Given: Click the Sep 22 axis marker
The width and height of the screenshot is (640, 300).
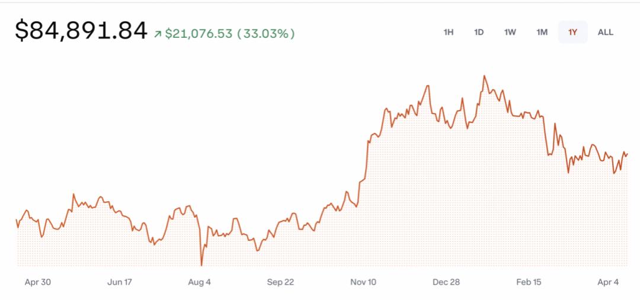Looking at the screenshot, I should 280,282.
